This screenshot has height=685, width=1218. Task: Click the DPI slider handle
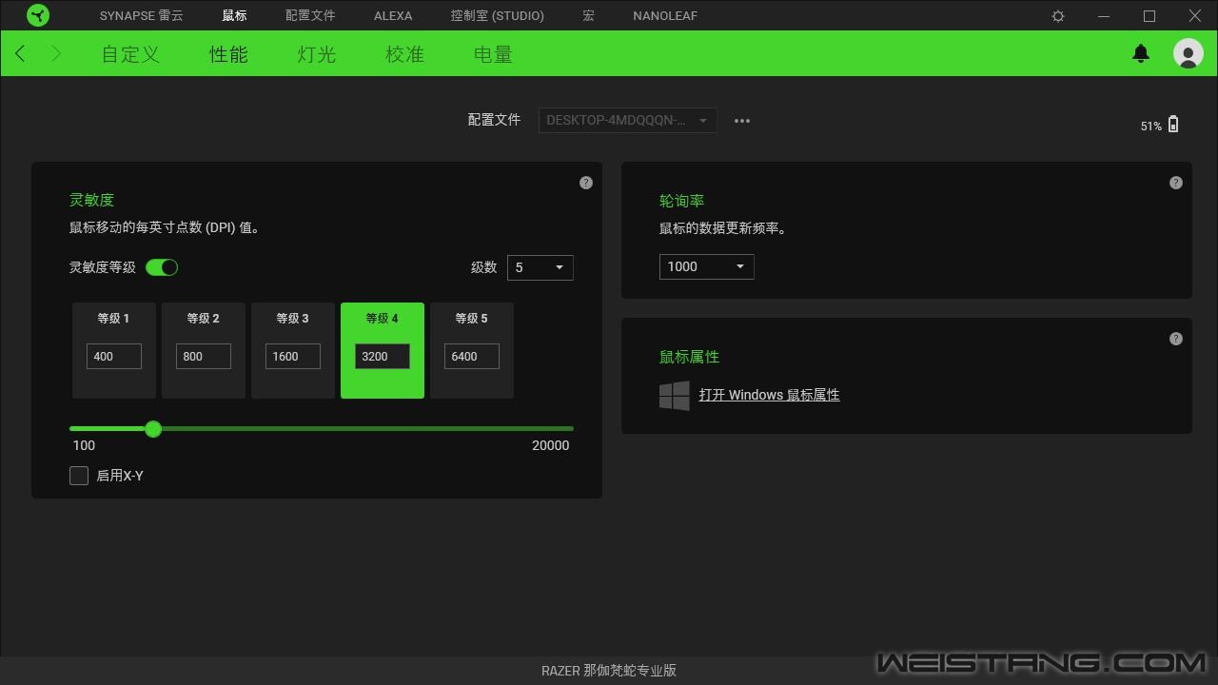(153, 429)
